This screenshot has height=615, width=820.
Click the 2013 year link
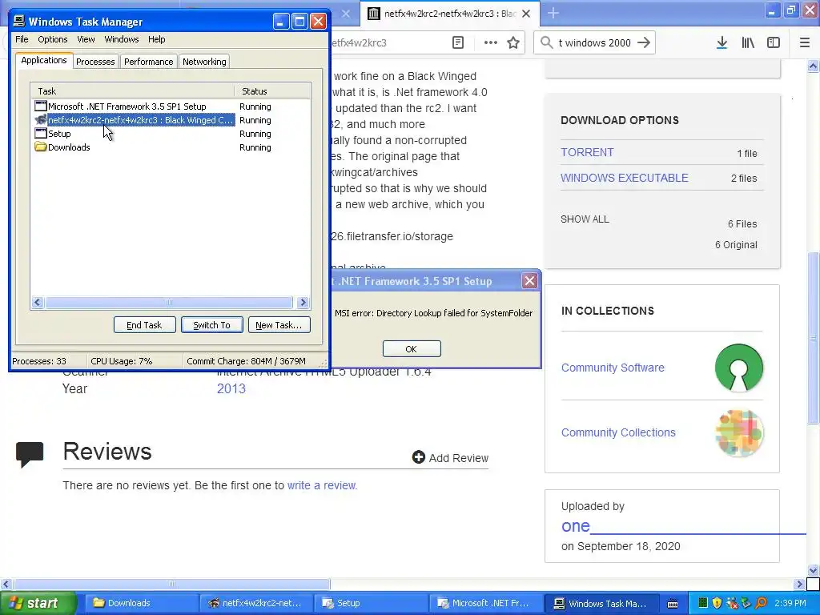coord(231,388)
